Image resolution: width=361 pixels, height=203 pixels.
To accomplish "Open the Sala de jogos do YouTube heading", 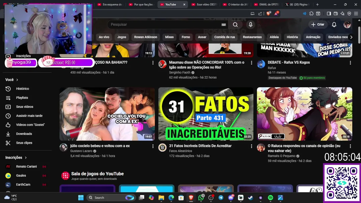I will point(97,174).
